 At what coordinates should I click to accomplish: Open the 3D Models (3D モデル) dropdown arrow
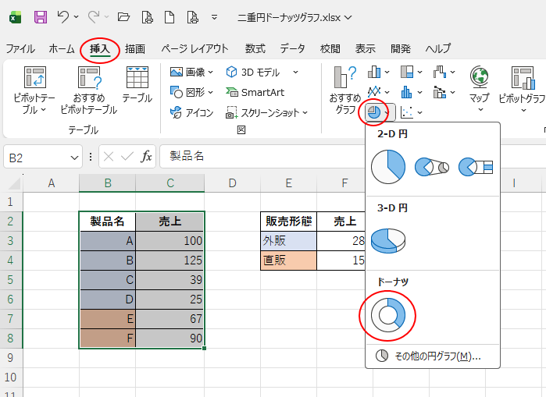(295, 73)
